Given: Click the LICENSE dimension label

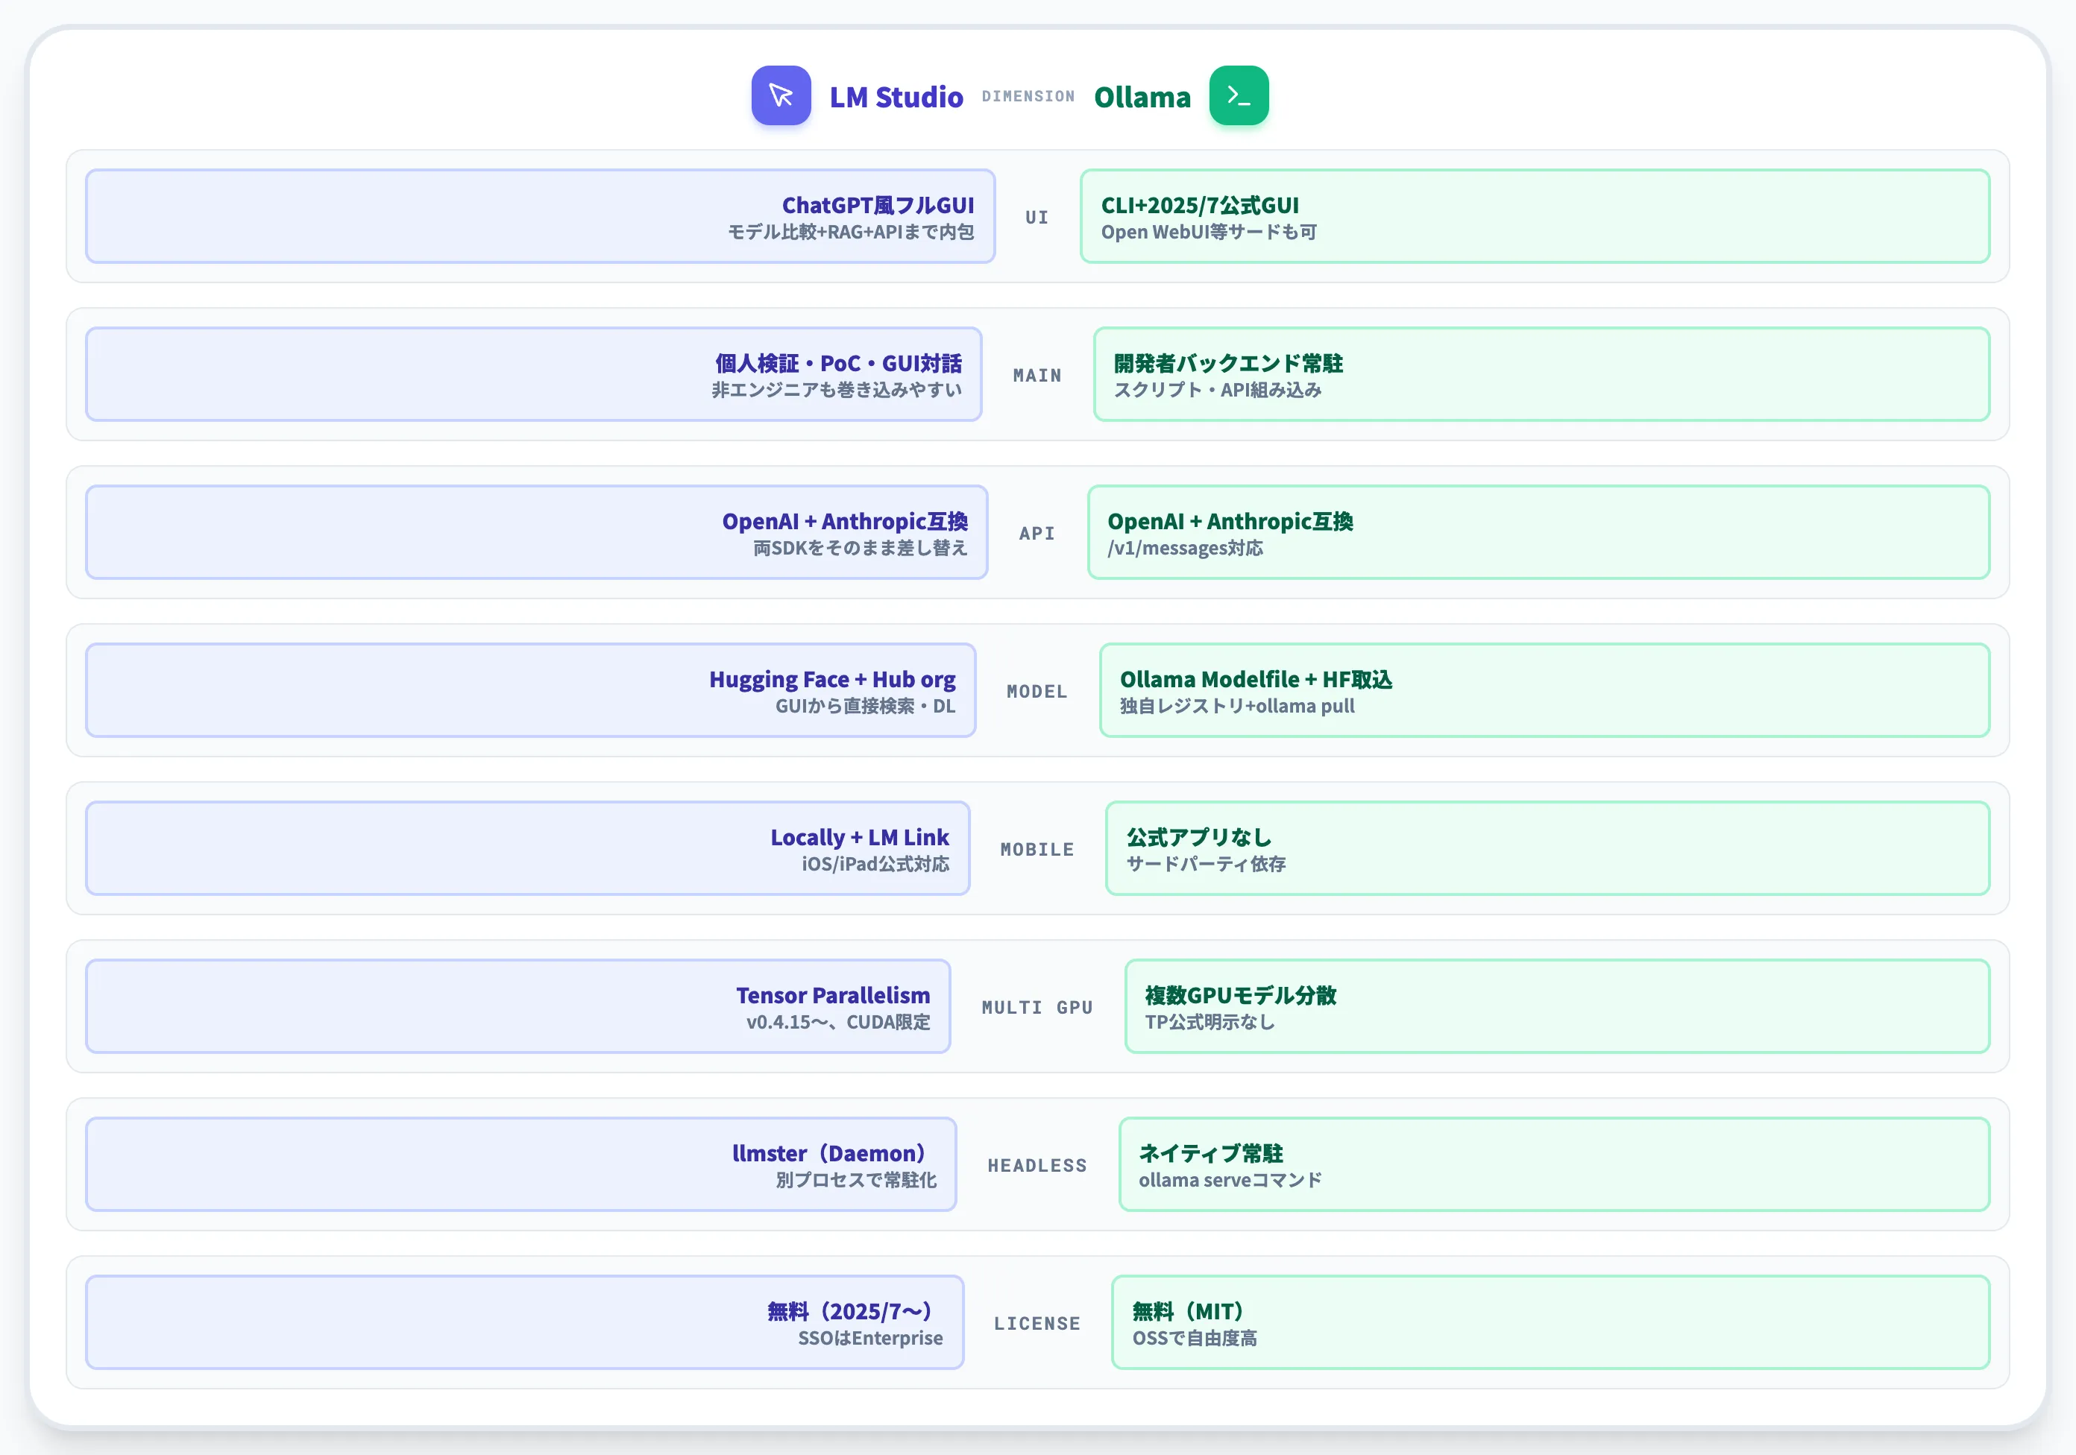Looking at the screenshot, I should 1037,1324.
